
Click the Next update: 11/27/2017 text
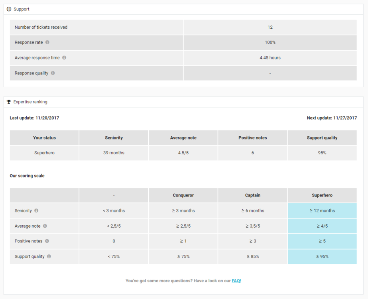point(332,118)
